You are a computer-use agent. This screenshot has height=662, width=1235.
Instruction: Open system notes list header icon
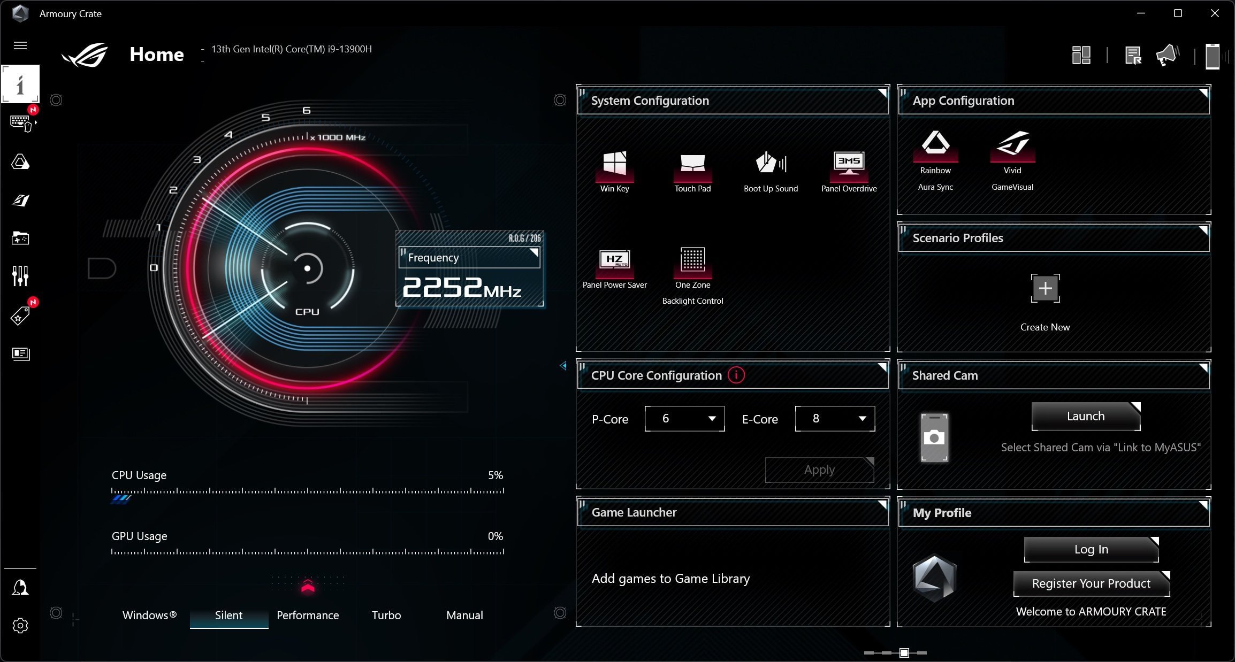click(1133, 55)
